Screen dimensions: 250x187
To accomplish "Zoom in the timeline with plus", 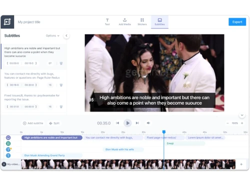I will (242, 123).
